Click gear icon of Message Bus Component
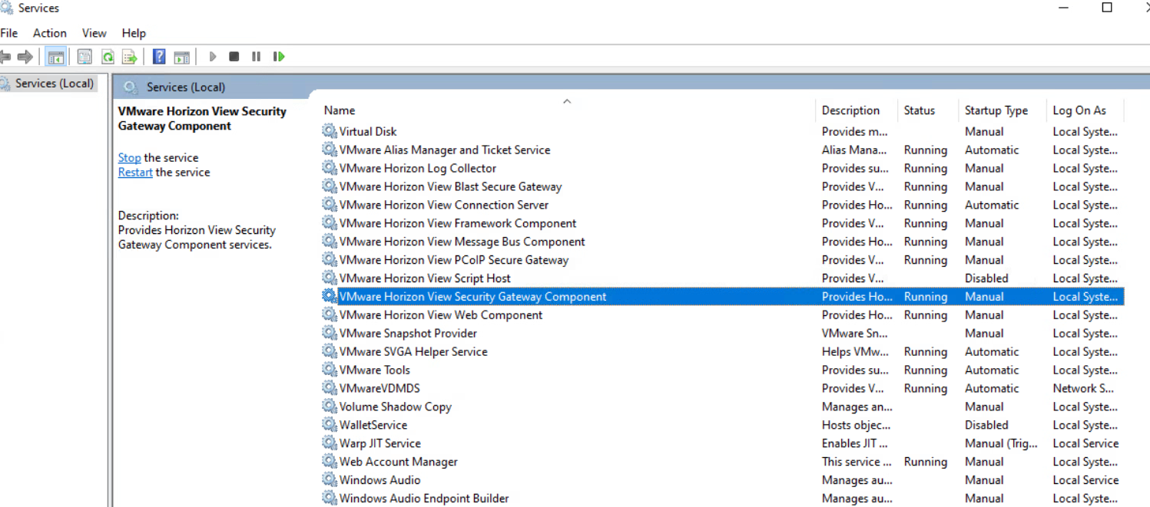 (330, 242)
